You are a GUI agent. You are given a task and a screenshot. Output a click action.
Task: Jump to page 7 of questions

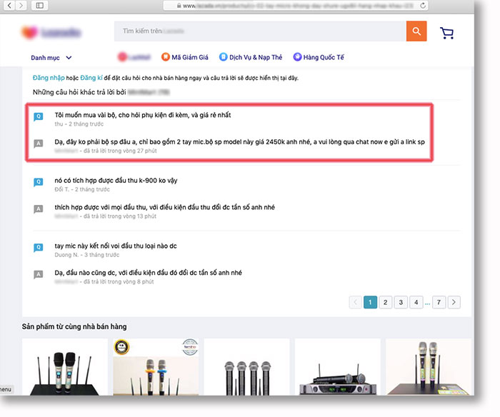click(439, 302)
